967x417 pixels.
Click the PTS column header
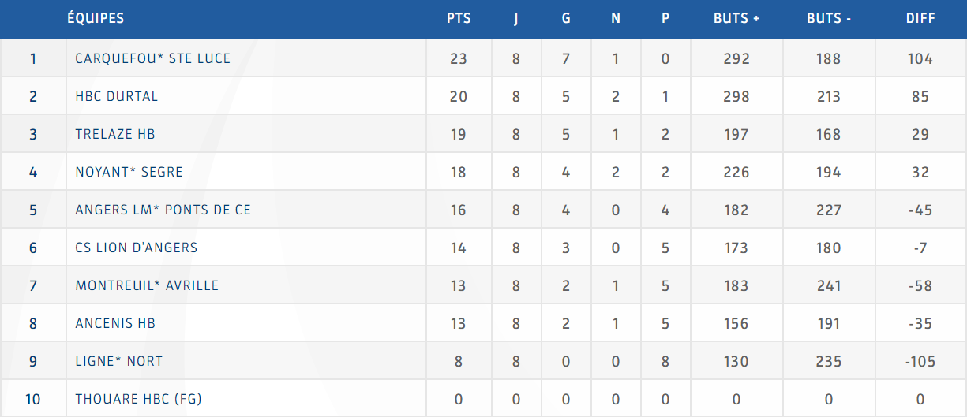tap(459, 18)
